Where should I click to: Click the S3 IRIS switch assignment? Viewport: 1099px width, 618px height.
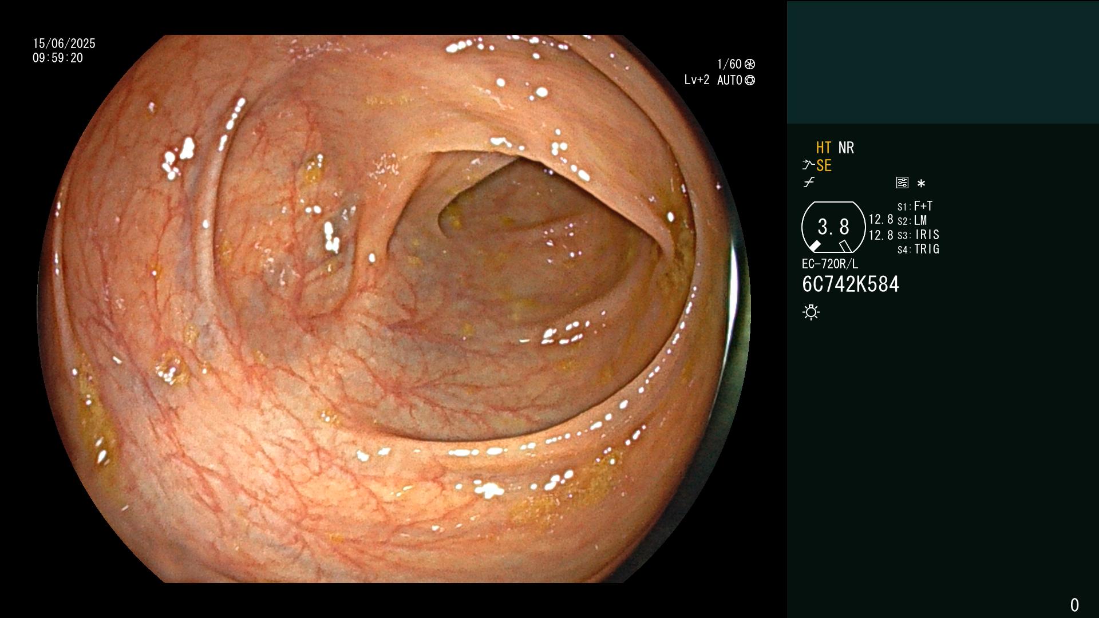coord(919,235)
